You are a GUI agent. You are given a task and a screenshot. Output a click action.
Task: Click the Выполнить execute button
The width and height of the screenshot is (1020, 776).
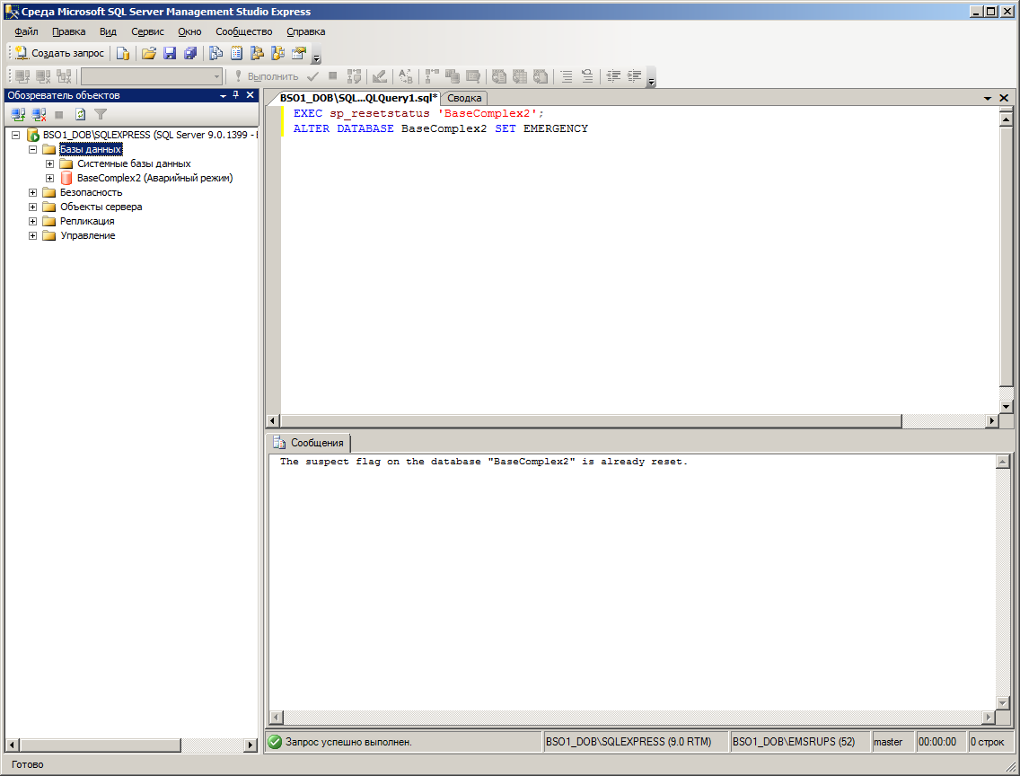click(266, 76)
